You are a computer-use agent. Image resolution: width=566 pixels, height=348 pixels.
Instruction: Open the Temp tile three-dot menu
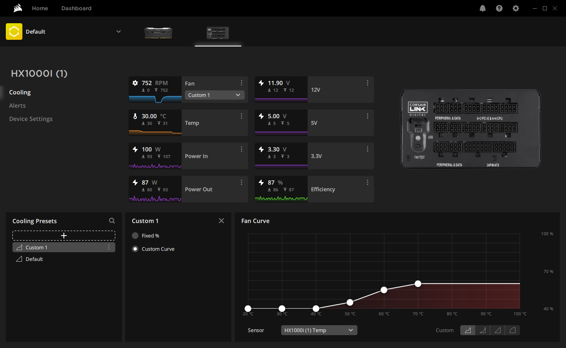pos(242,116)
